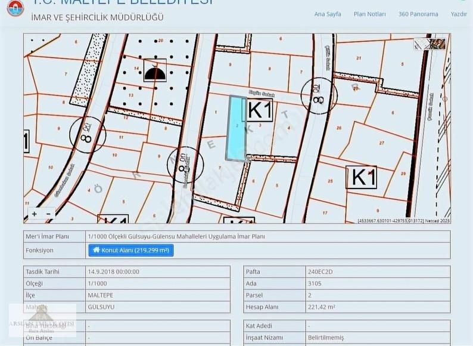This screenshot has width=473, height=346.
Task: Click the Kat Adedi label cell
Action: (x=275, y=326)
